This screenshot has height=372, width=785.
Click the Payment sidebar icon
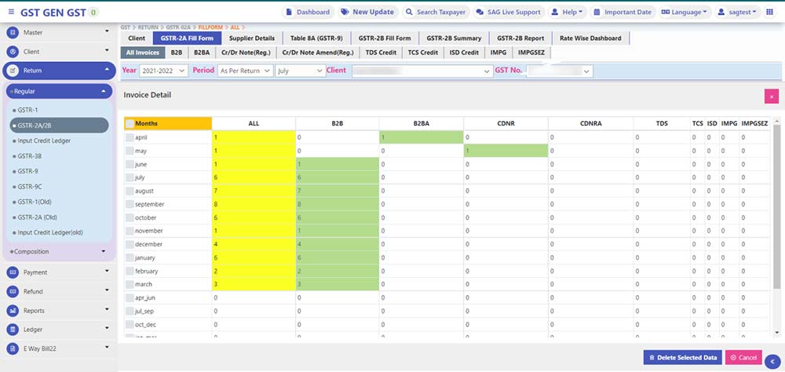[x=13, y=272]
